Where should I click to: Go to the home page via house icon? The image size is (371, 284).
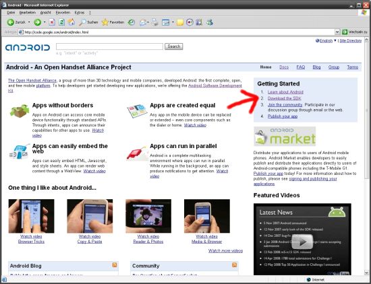[x=72, y=22]
